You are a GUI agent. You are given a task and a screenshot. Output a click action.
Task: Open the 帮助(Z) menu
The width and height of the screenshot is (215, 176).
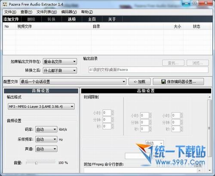[87, 12]
